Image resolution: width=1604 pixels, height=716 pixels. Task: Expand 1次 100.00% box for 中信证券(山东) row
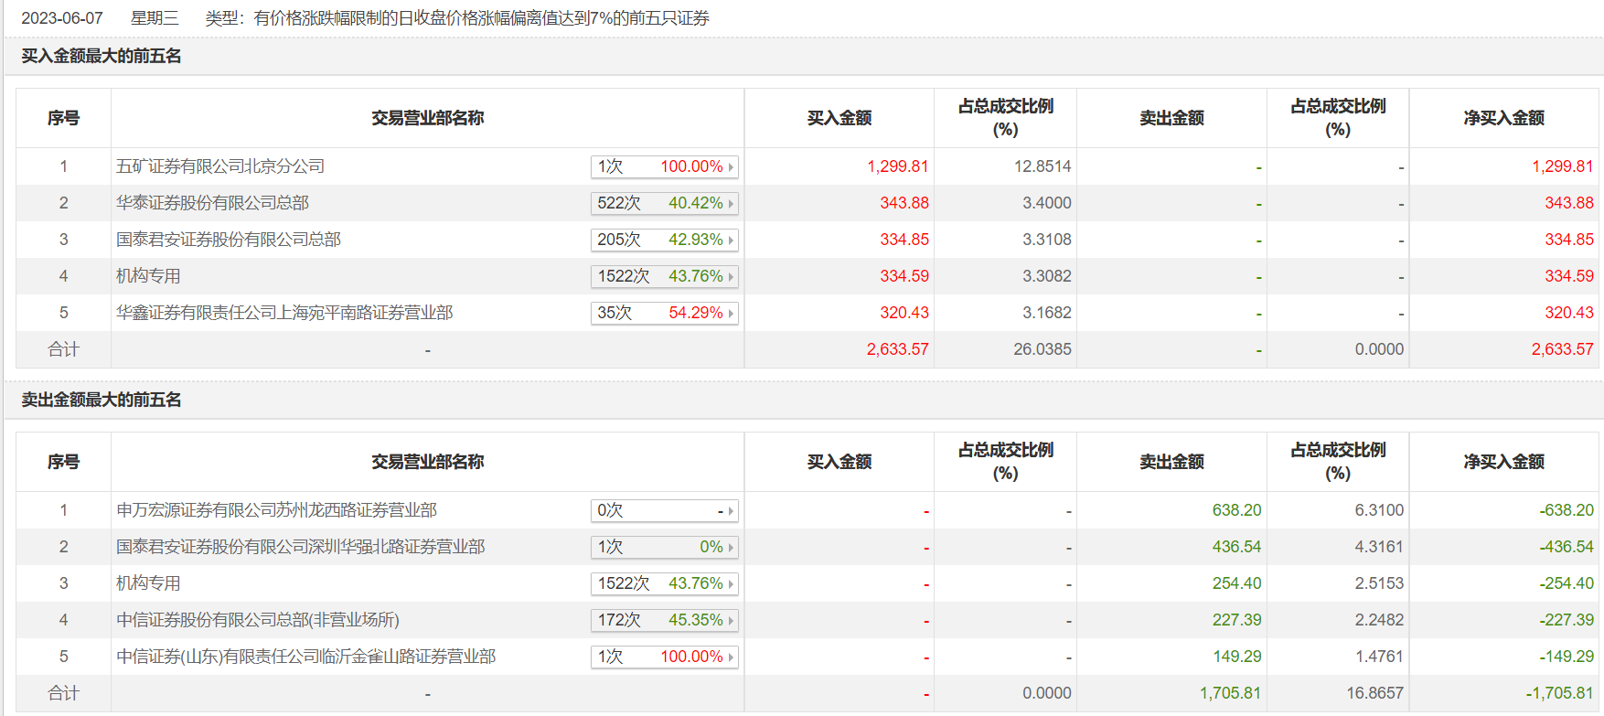point(664,657)
